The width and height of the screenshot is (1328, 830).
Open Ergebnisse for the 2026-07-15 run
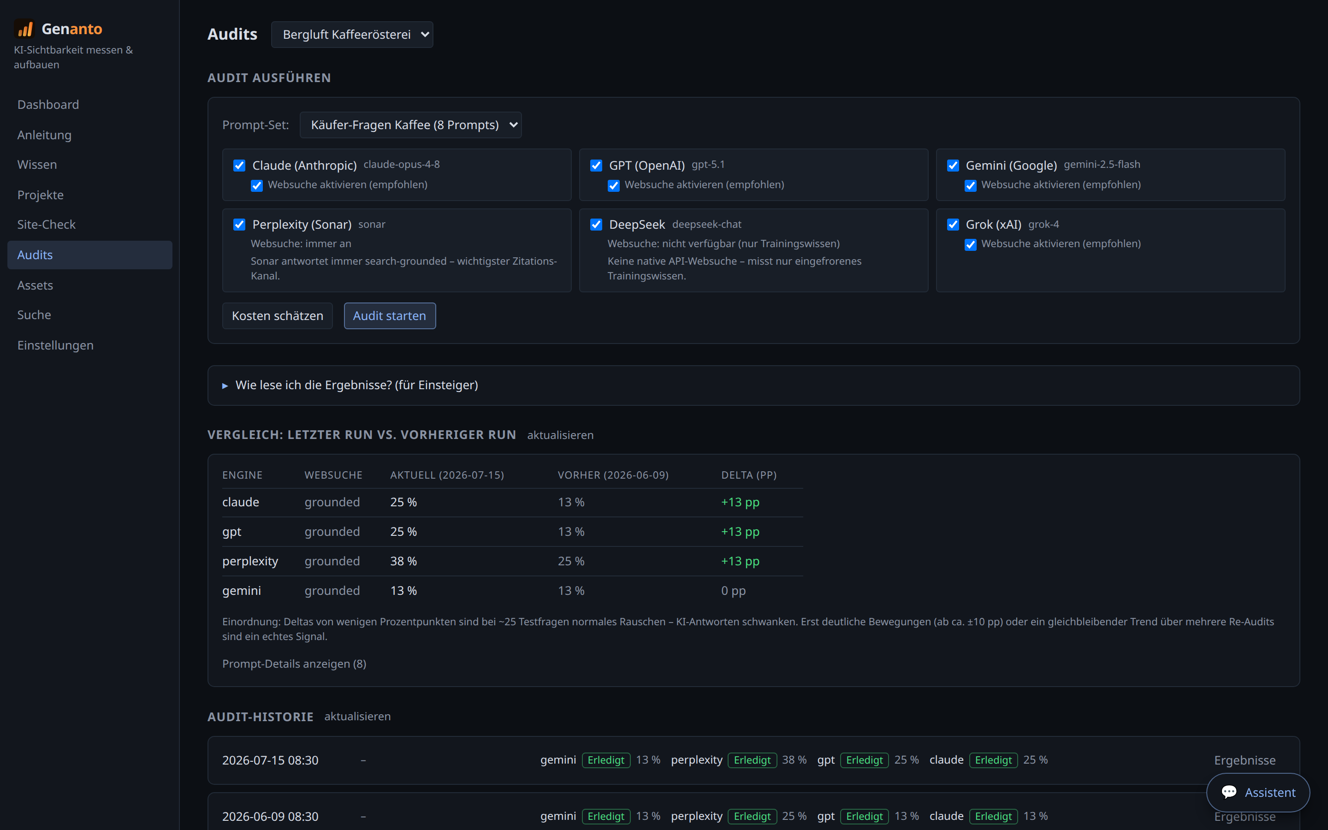click(x=1245, y=760)
